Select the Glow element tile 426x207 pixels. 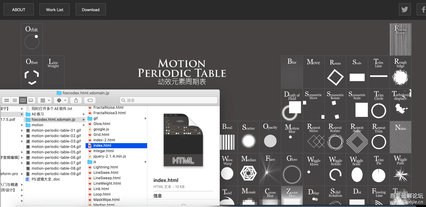click(x=292, y=169)
